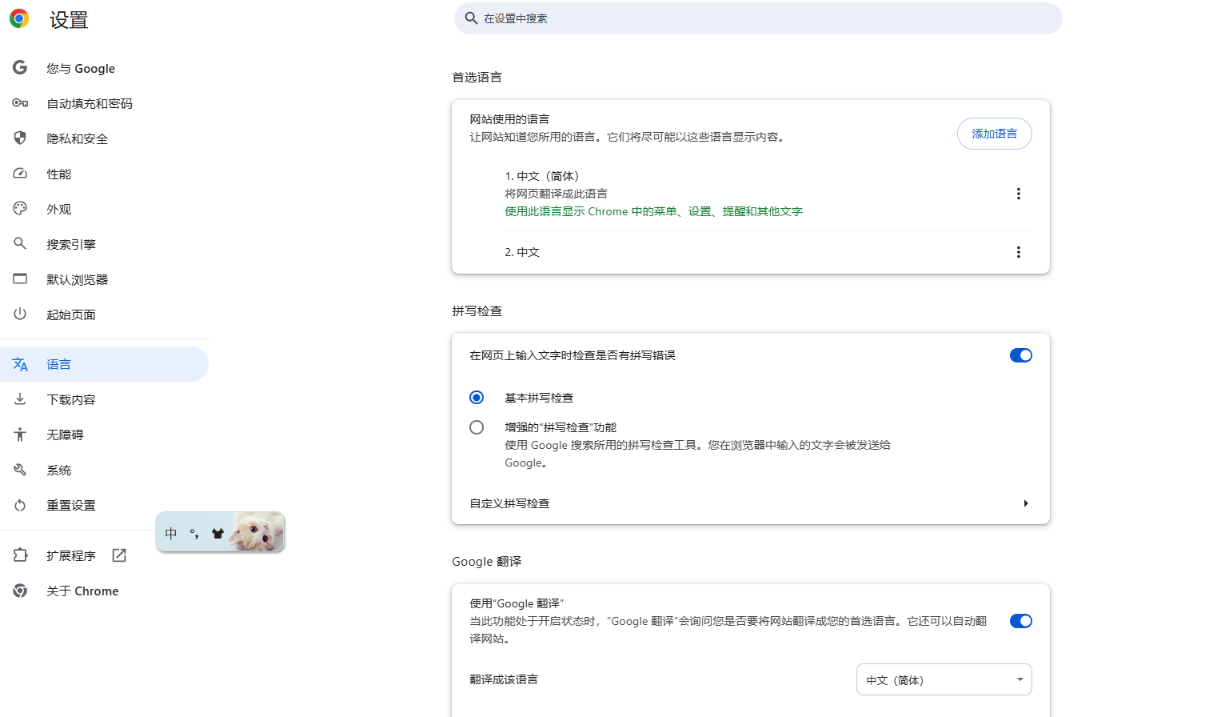Image resolution: width=1225 pixels, height=717 pixels.
Task: Open three-dot menu for 2. 中文
Action: click(1018, 252)
